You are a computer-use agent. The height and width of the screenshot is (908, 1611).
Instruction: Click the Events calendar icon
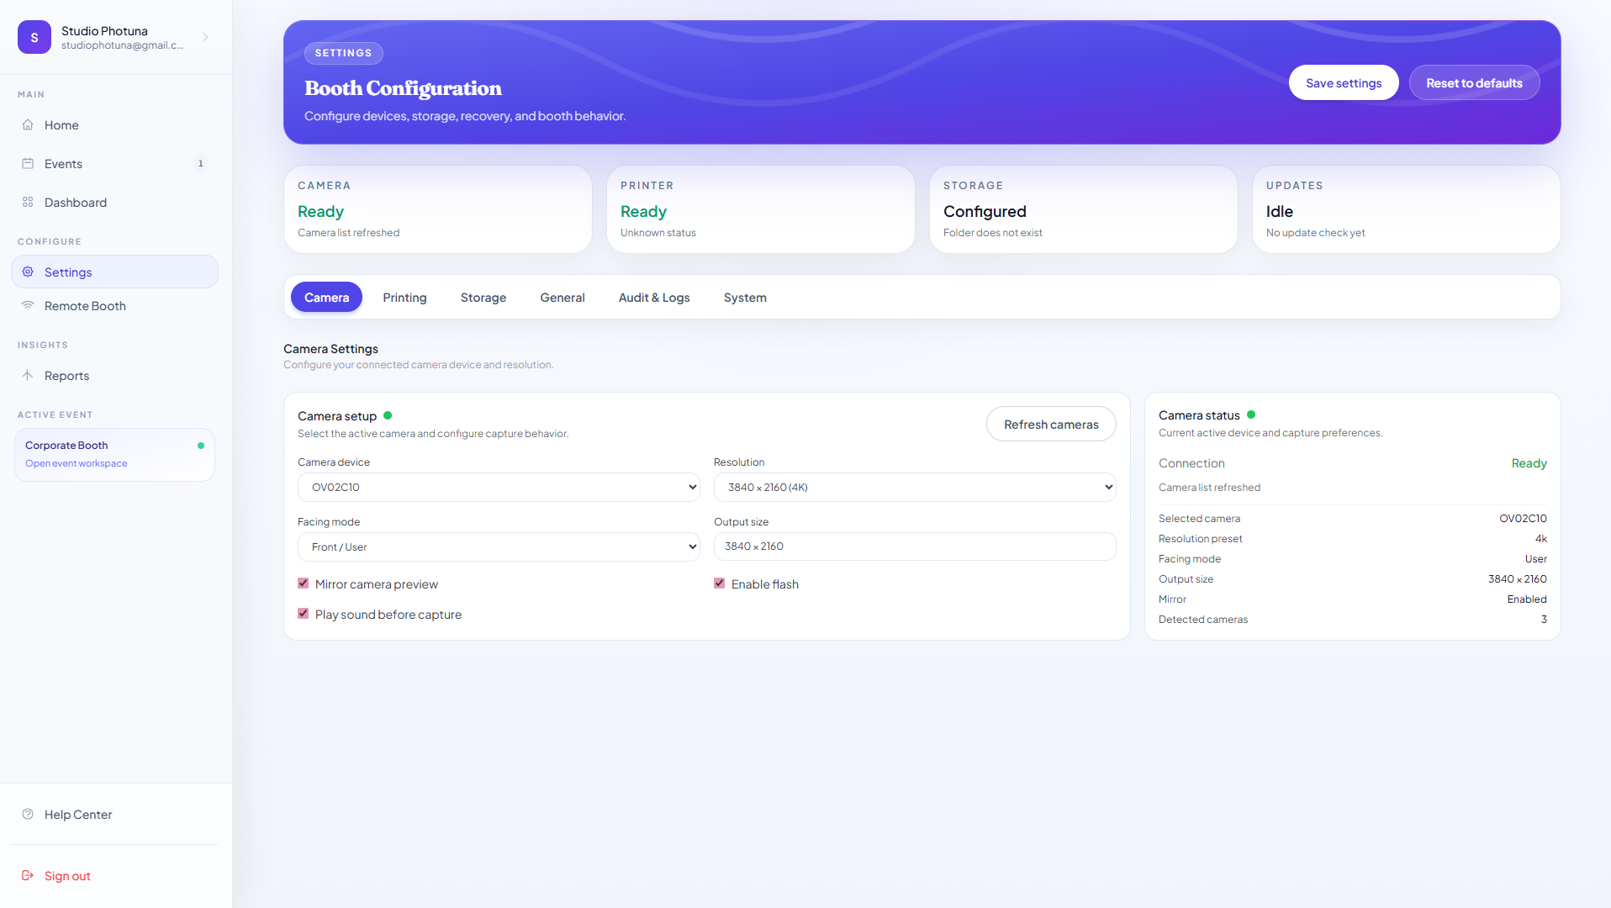click(28, 163)
